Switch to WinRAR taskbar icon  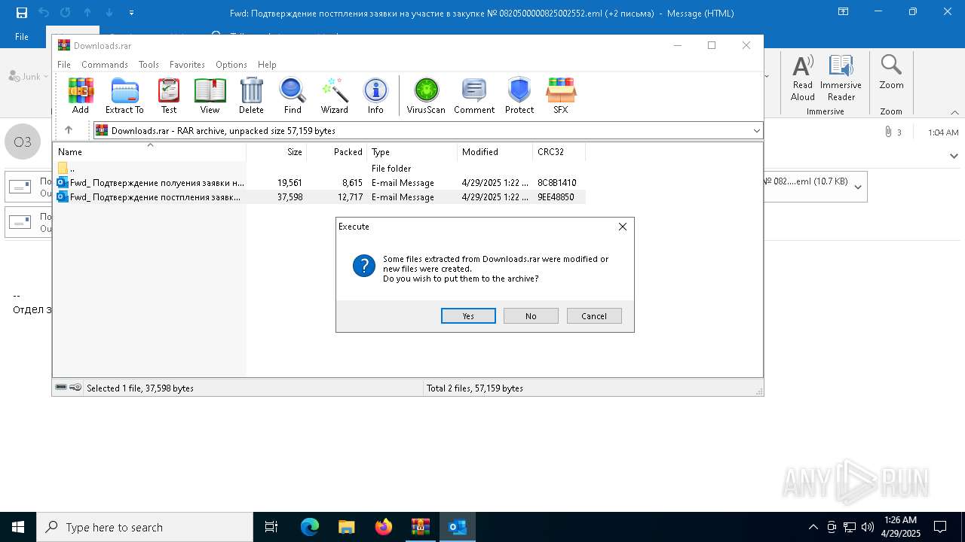pyautogui.click(x=420, y=527)
